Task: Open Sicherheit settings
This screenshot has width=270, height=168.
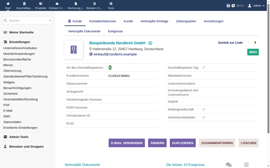Action: point(10,94)
